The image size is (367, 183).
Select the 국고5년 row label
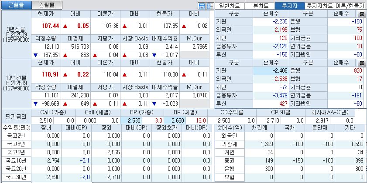[x=16, y=152]
